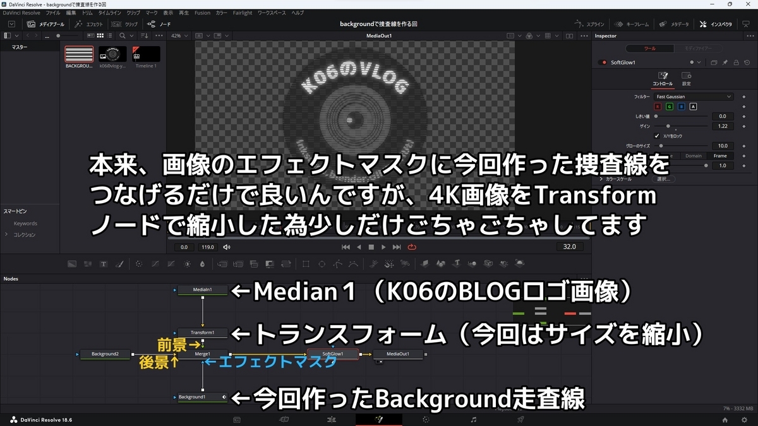The height and width of the screenshot is (426, 758).
Task: Uncheck the X/Yをロック checkbox
Action: 656,136
